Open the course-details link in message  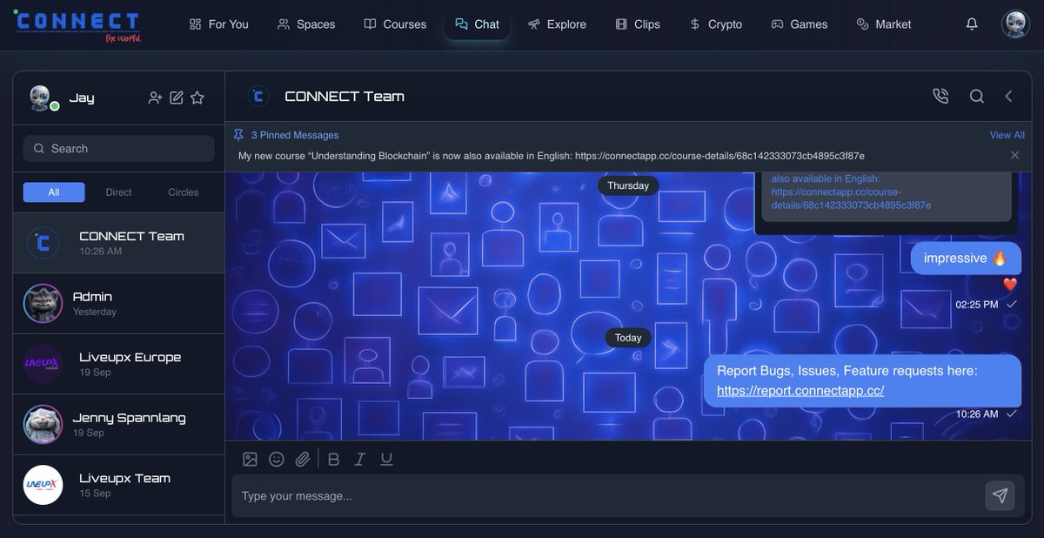[x=851, y=198]
